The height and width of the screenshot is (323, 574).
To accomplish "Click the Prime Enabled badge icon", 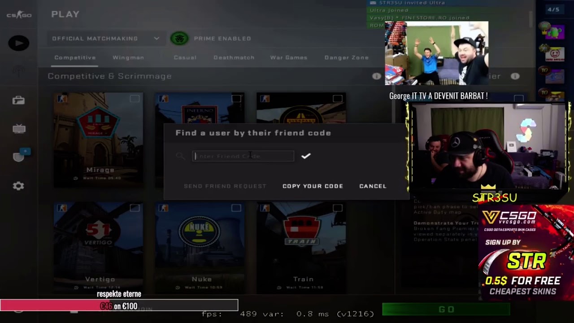I will (x=179, y=39).
